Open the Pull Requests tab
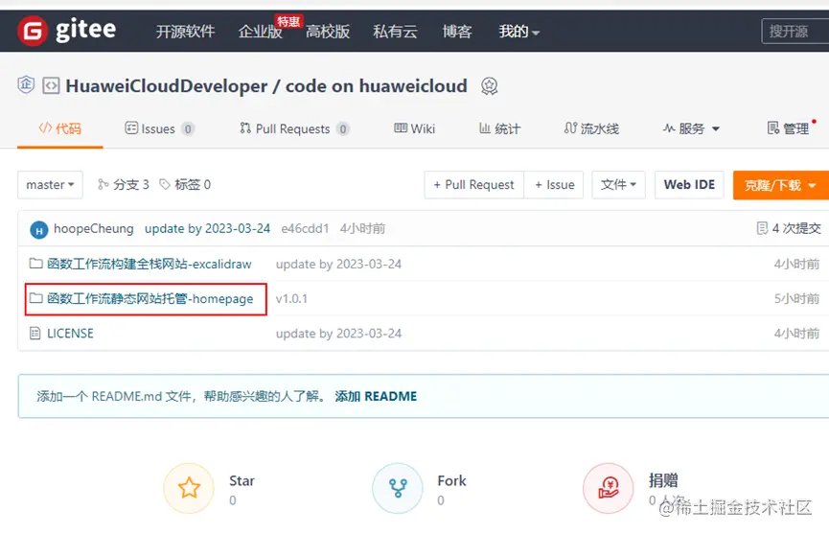The width and height of the screenshot is (829, 534). 294,128
